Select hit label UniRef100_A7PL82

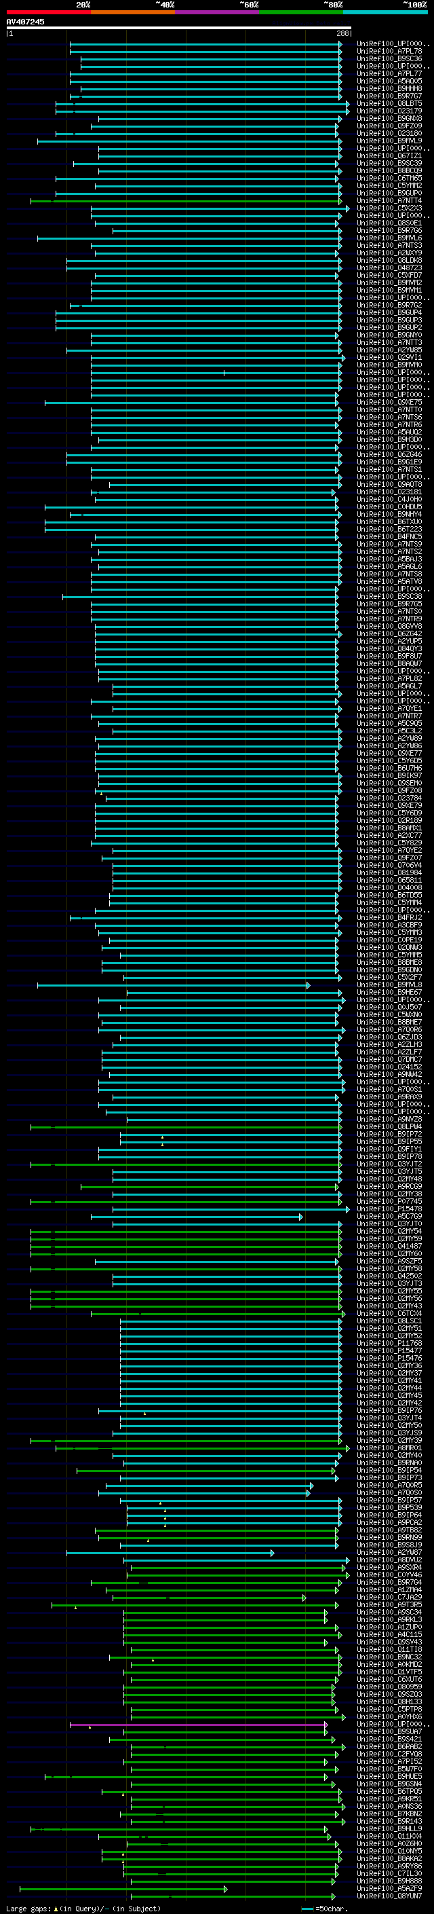[389, 679]
